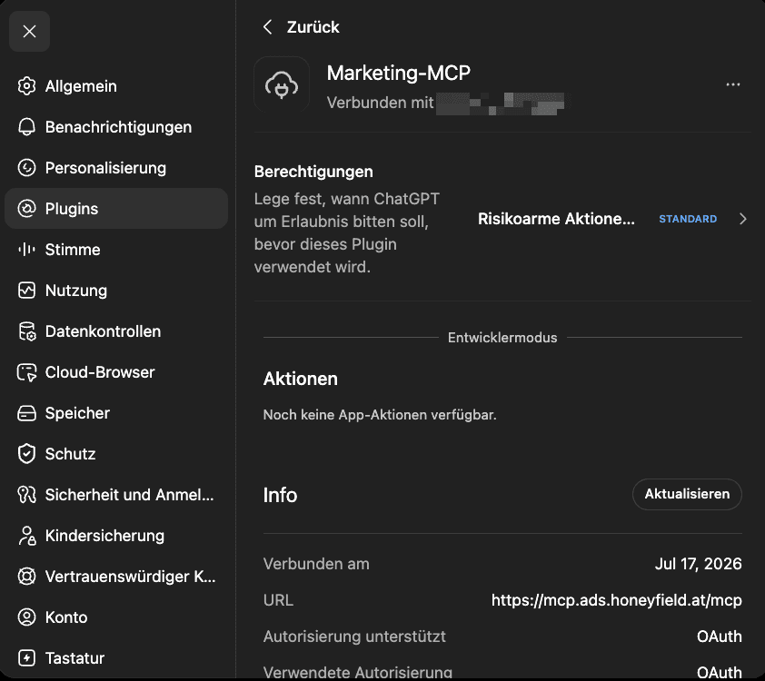Close the settings dialog with the X button
The width and height of the screenshot is (765, 681).
29,32
